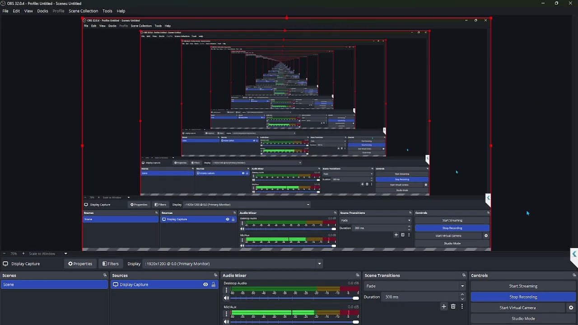Mute Desktop Audio with speaker icon
This screenshot has width=578, height=325.
click(226, 298)
